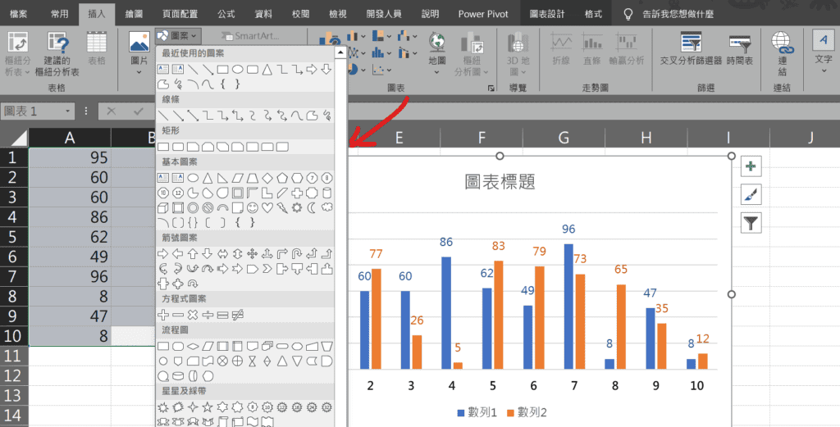Open the Chart Filters funnel button

(751, 222)
